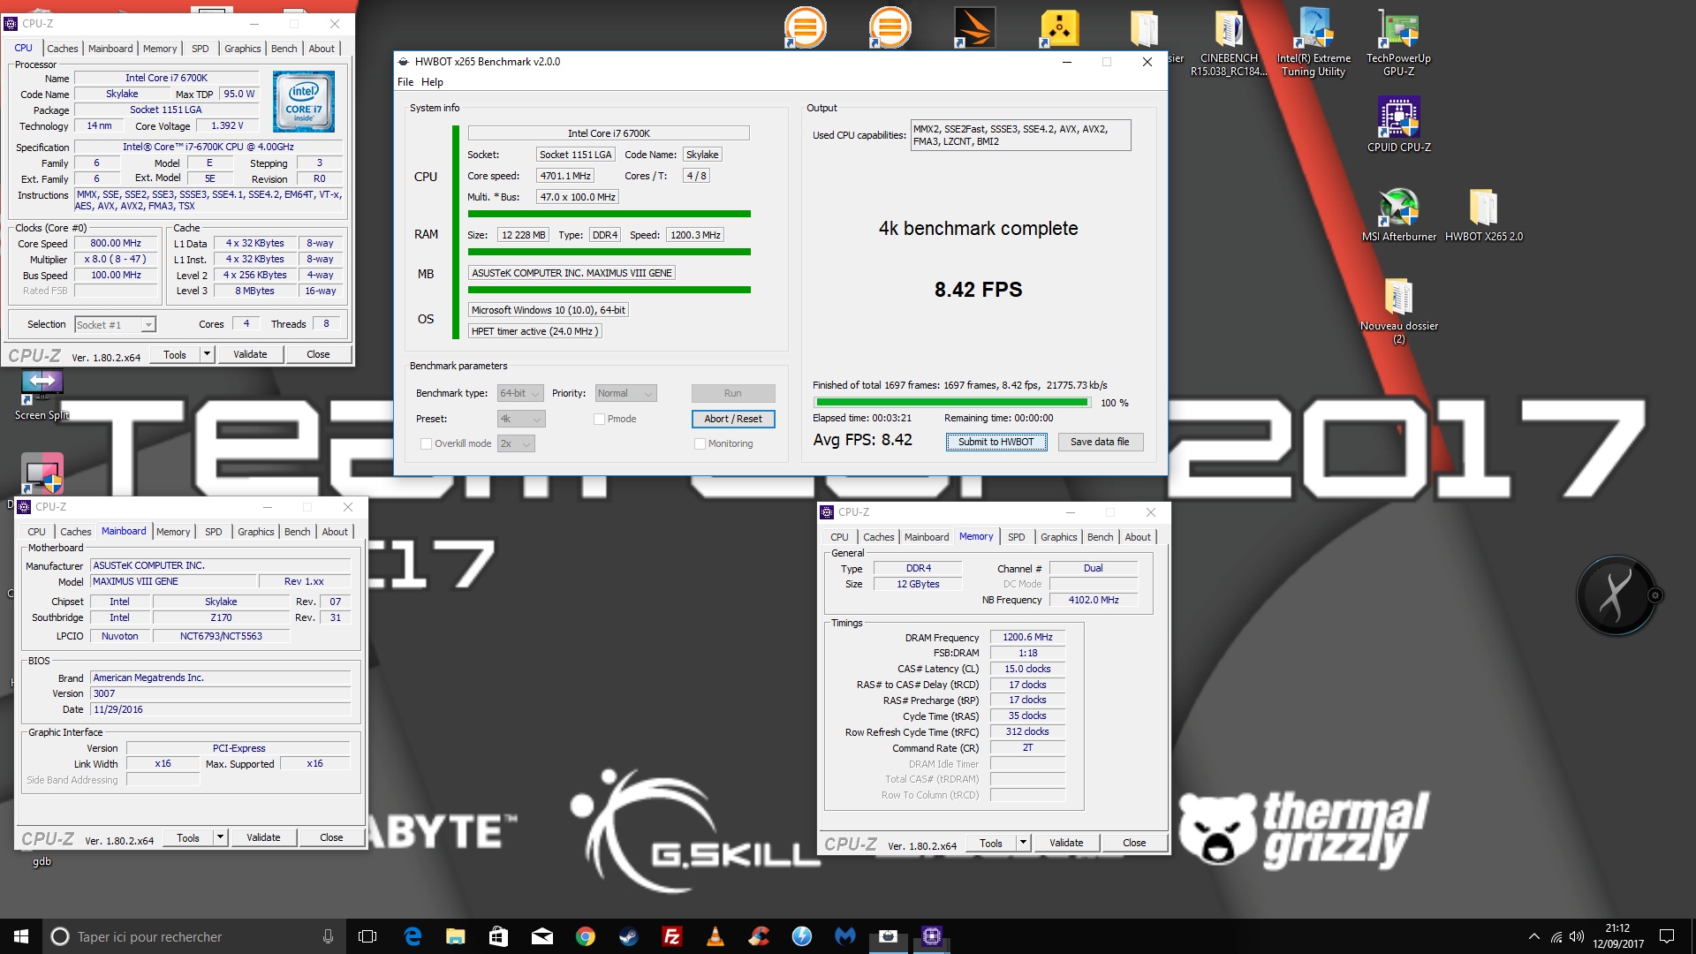Open the Priority Normal dropdown

pyautogui.click(x=625, y=394)
